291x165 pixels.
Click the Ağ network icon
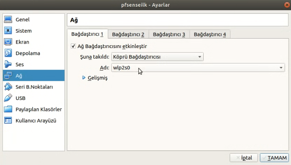click(x=8, y=76)
